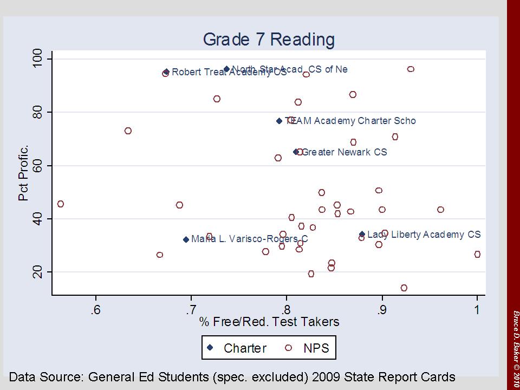
Task: Click the "Lady Liberty Academy CS" label
Action: click(424, 235)
